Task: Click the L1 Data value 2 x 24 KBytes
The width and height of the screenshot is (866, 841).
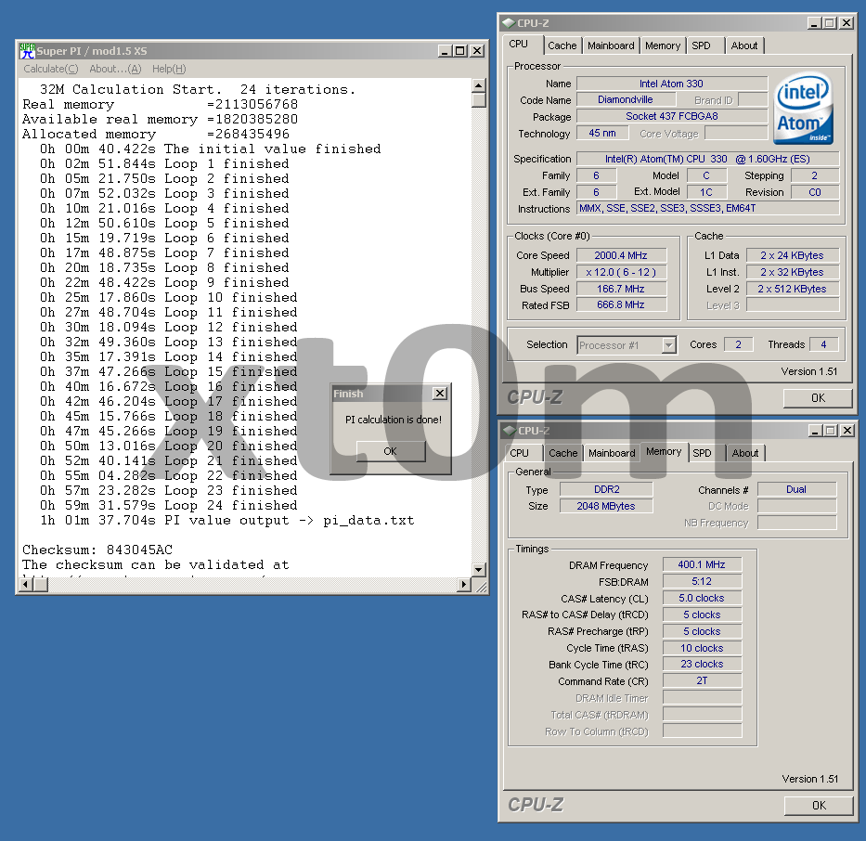Action: (x=793, y=255)
